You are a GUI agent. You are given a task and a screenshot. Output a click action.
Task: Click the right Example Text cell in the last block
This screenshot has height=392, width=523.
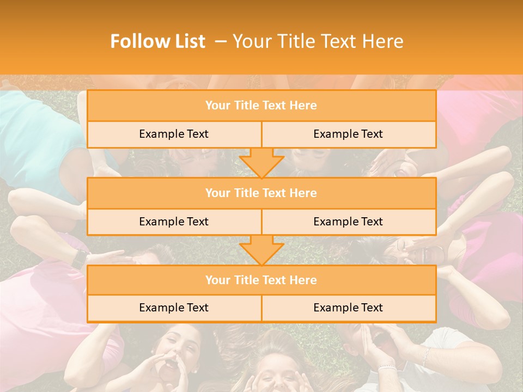point(349,308)
